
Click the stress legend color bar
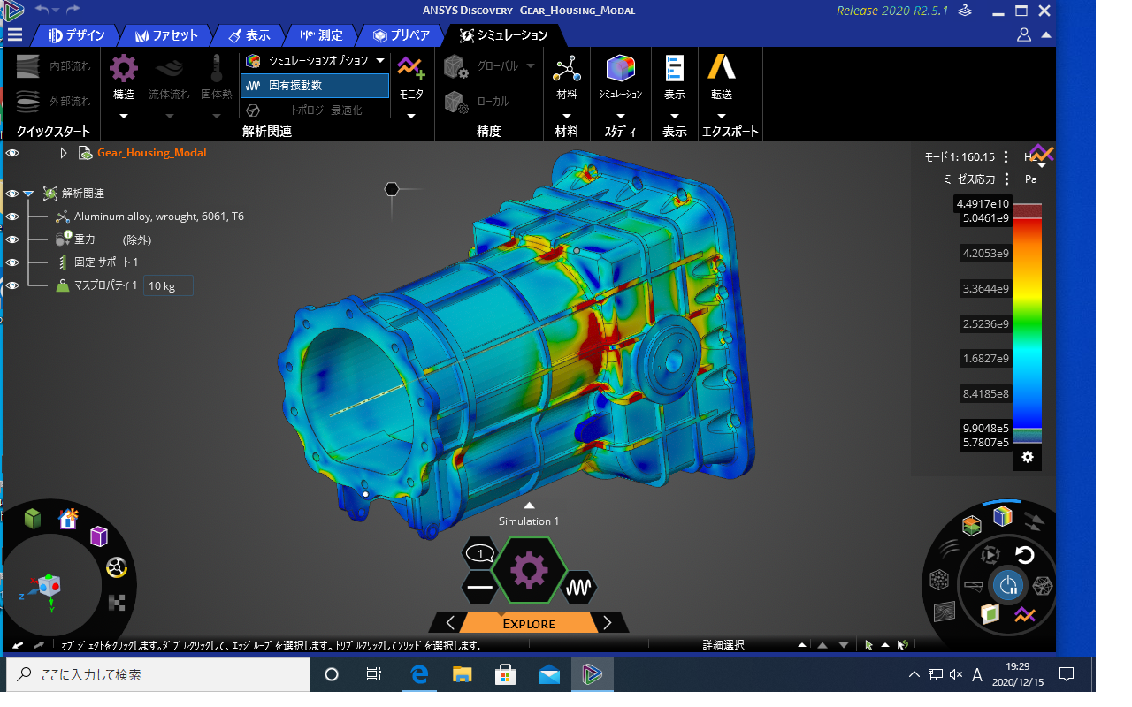pos(1027,323)
